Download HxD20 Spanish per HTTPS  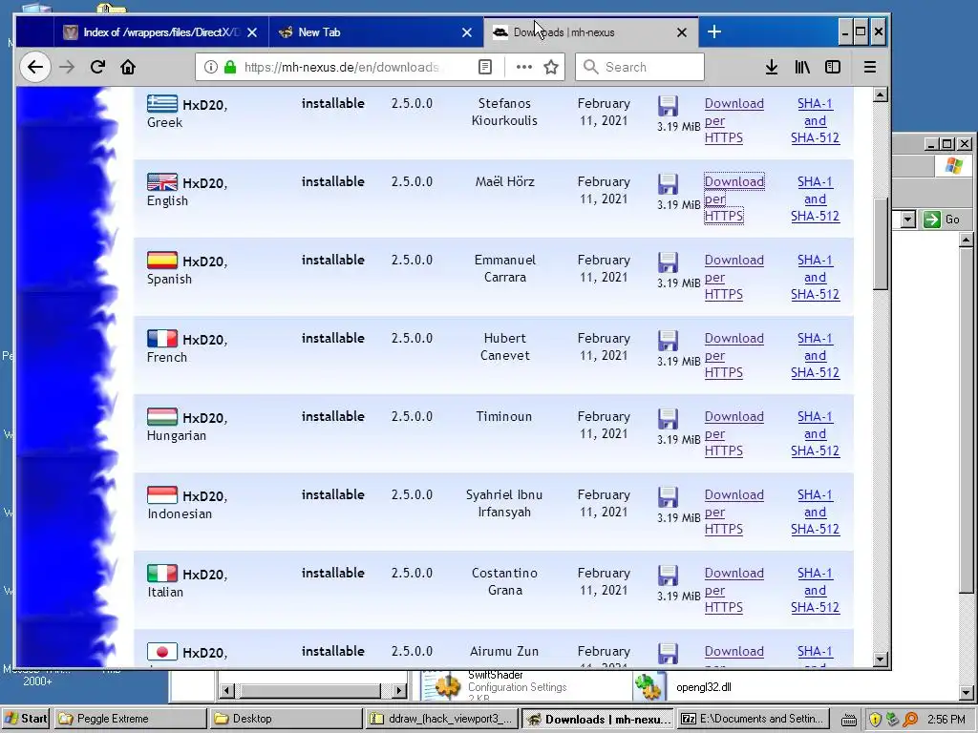pyautogui.click(x=733, y=277)
